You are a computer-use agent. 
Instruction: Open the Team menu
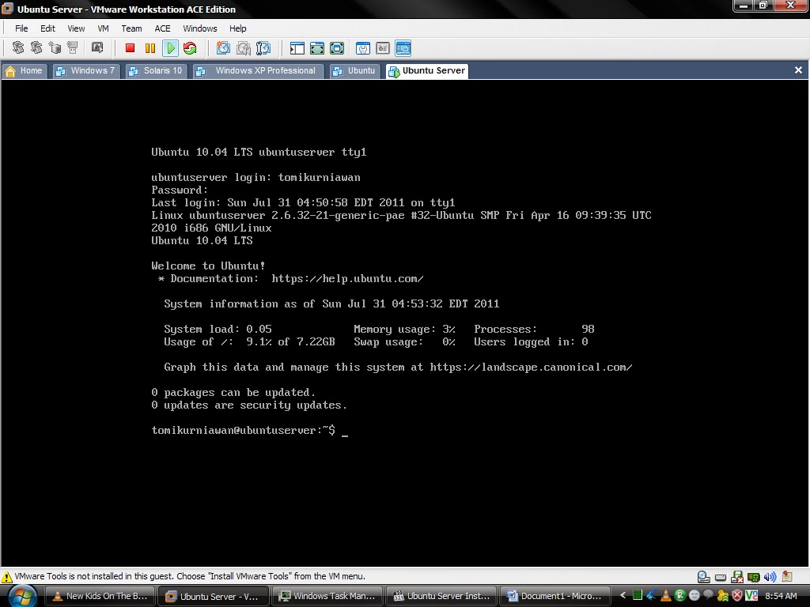click(x=131, y=28)
